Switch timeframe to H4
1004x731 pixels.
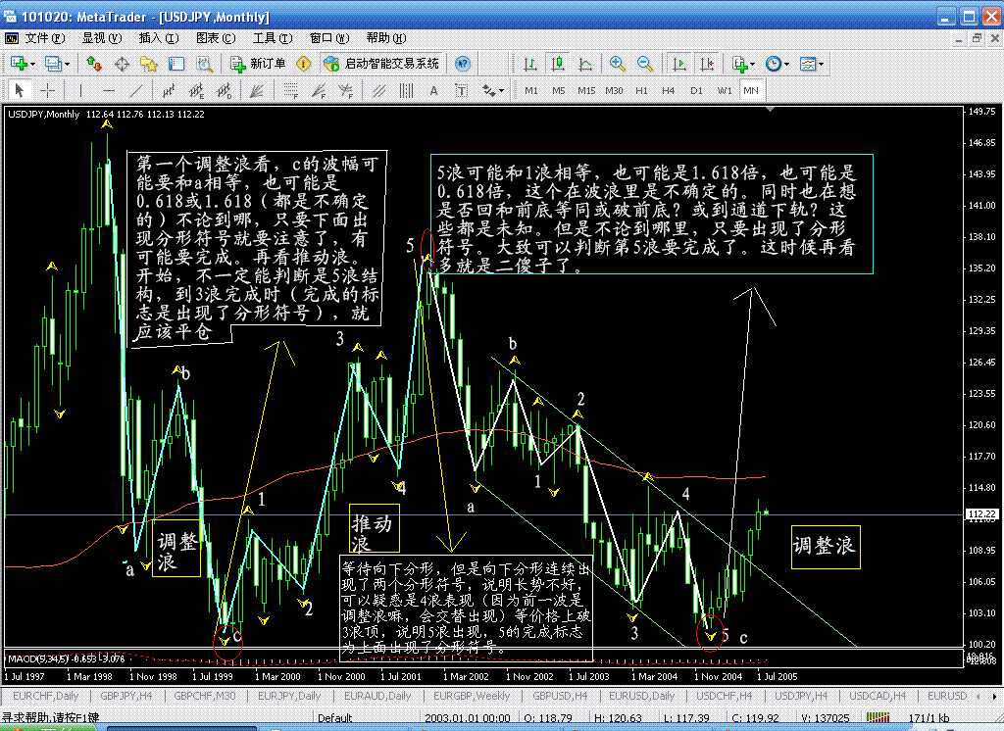pyautogui.click(x=669, y=90)
